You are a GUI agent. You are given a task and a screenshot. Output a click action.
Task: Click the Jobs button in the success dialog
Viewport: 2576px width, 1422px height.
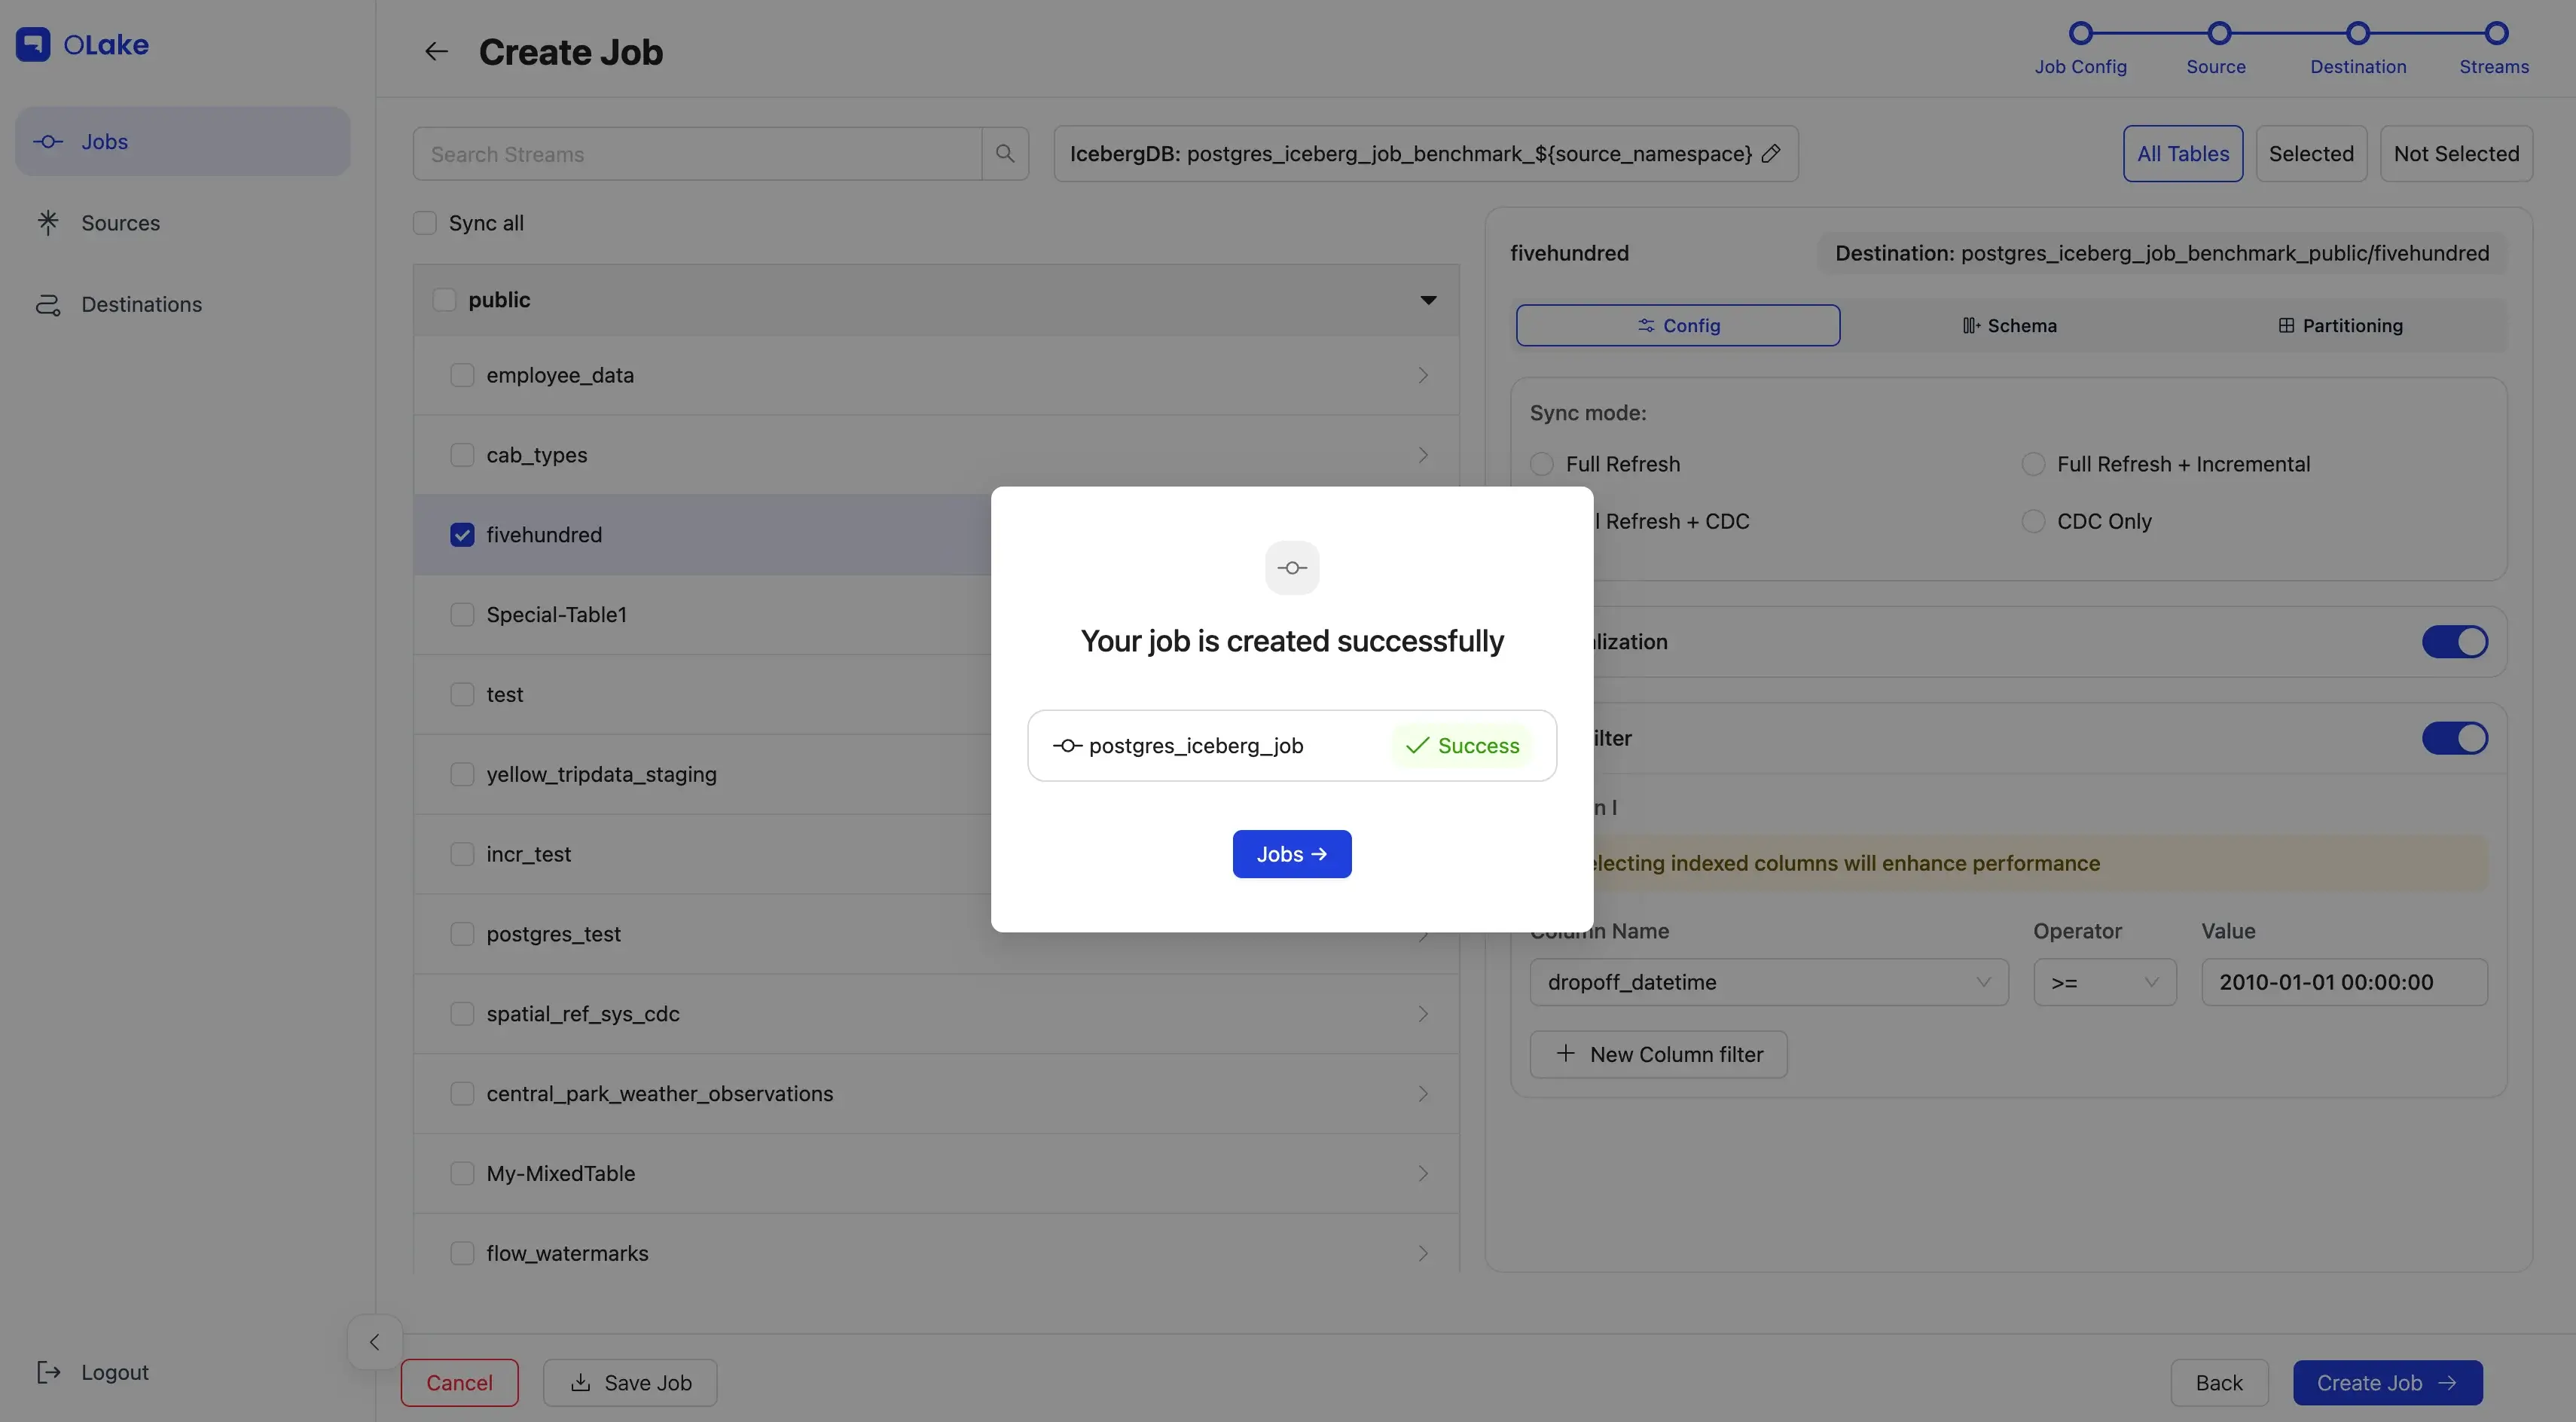click(x=1291, y=854)
